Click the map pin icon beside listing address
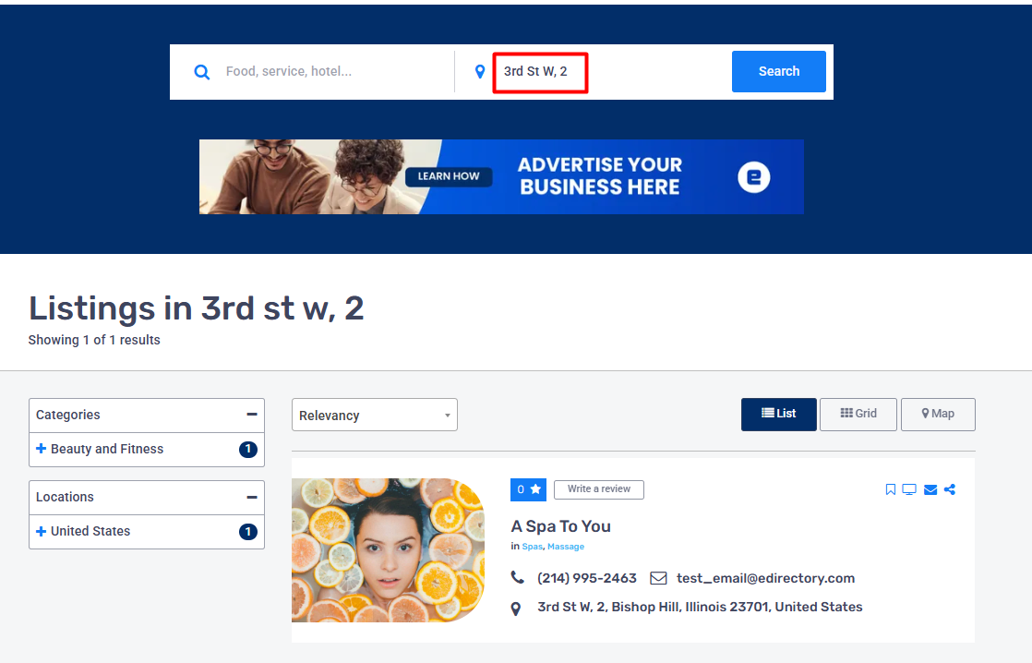 click(516, 609)
